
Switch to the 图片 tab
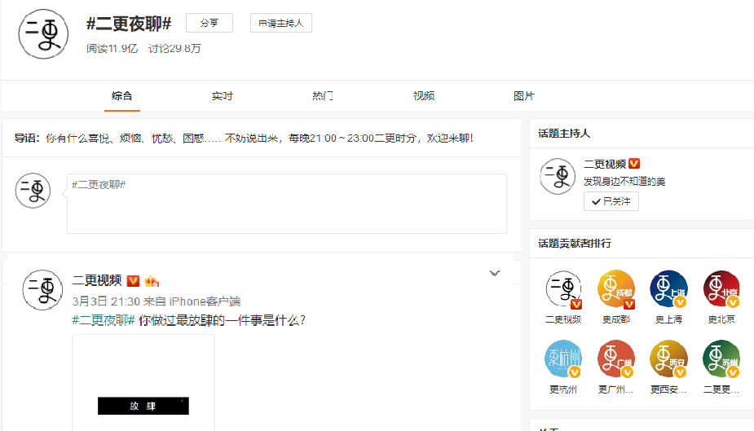523,95
